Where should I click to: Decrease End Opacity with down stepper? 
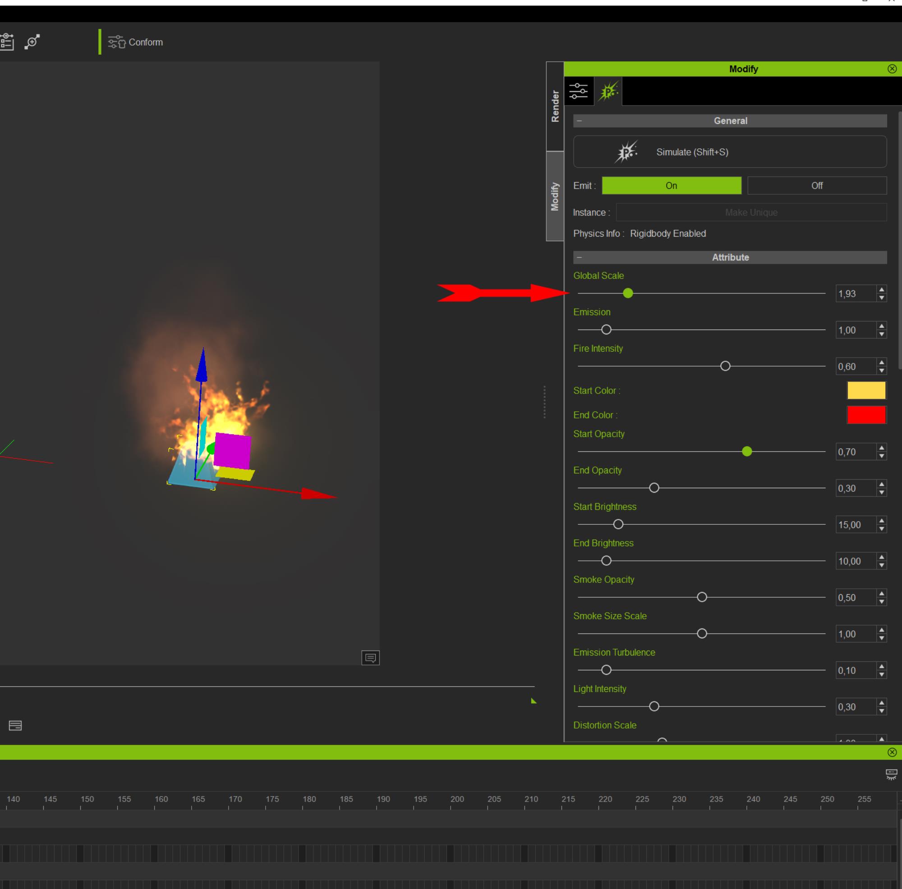coord(881,492)
